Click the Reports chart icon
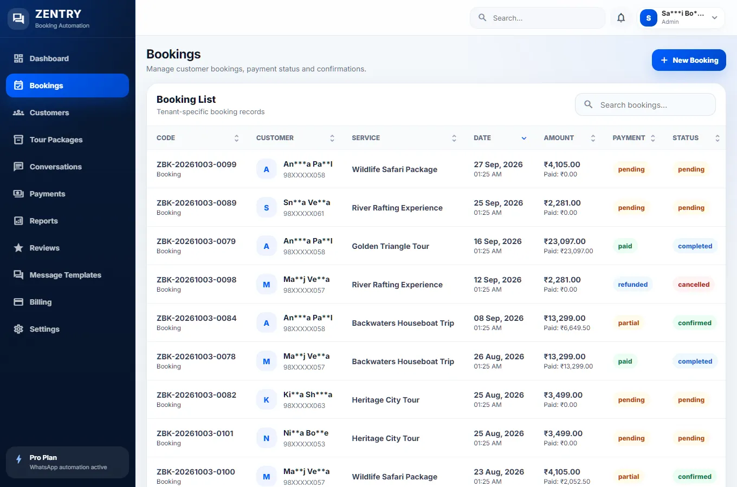The height and width of the screenshot is (487, 737). [18, 221]
